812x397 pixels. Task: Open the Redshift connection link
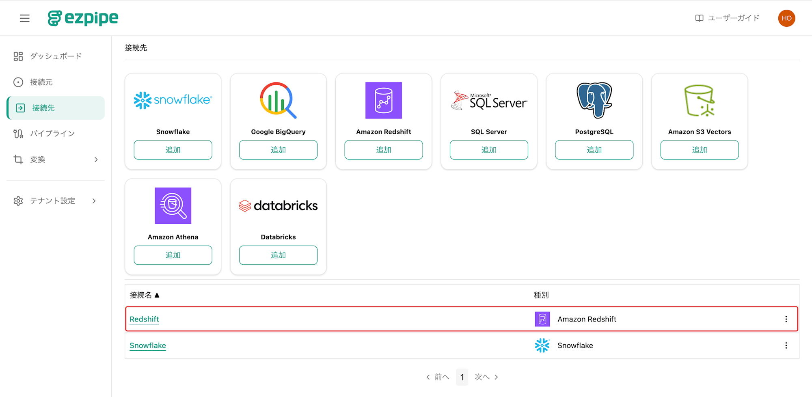pos(144,319)
